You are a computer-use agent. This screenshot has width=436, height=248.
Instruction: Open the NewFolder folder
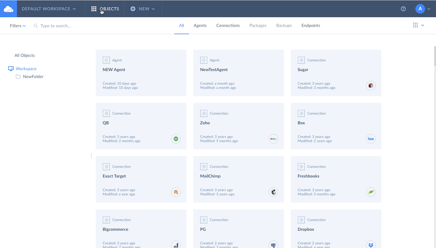click(x=33, y=76)
